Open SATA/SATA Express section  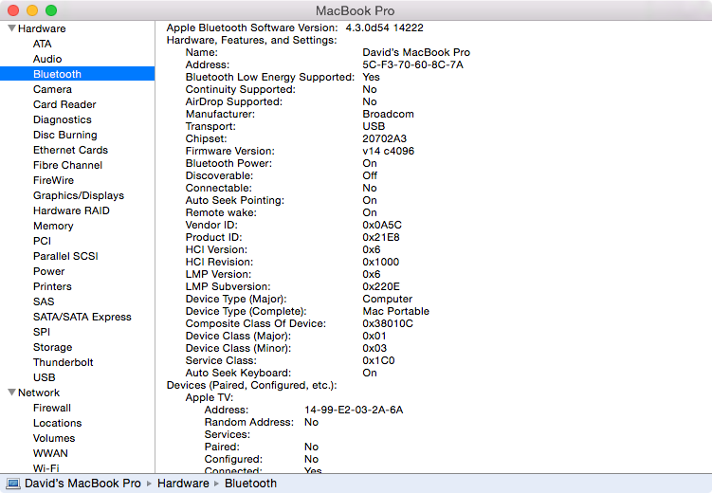coord(82,317)
